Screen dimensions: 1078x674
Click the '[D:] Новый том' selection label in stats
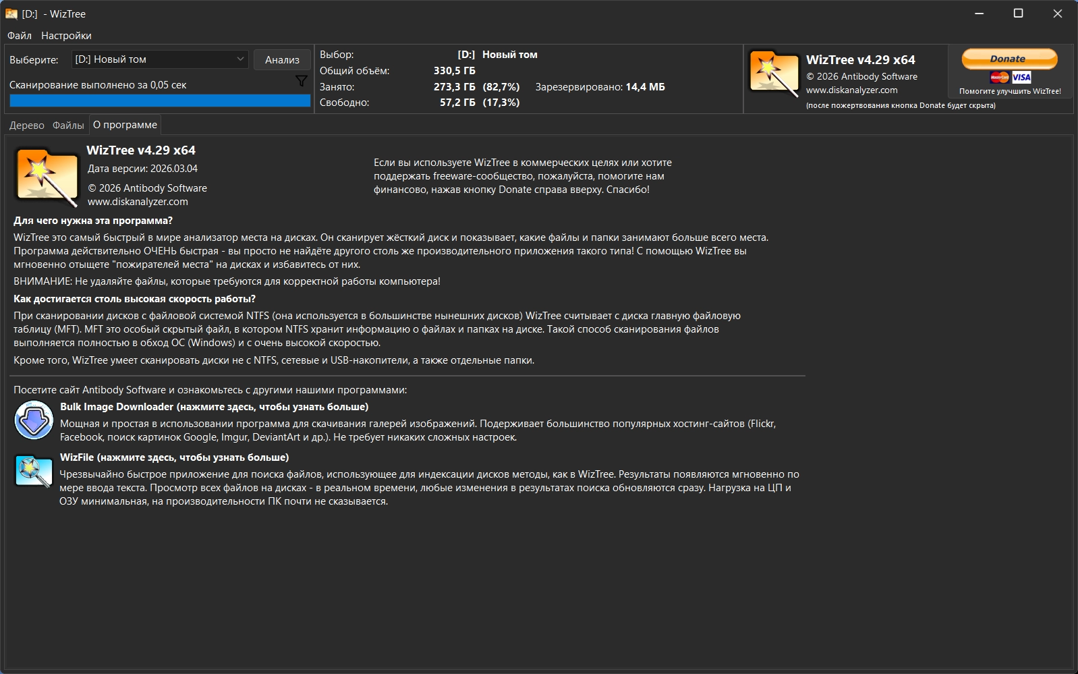tap(497, 55)
